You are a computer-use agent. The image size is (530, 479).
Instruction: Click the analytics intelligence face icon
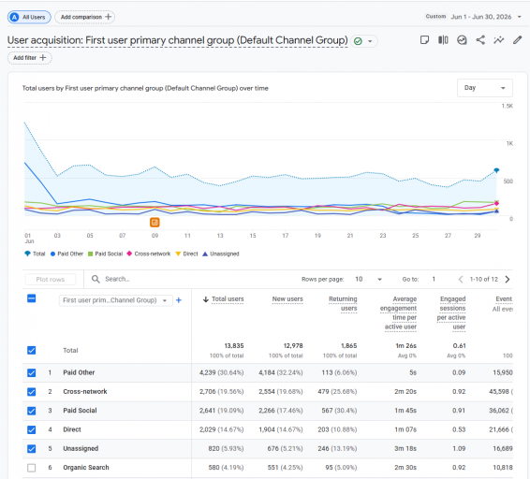click(462, 40)
